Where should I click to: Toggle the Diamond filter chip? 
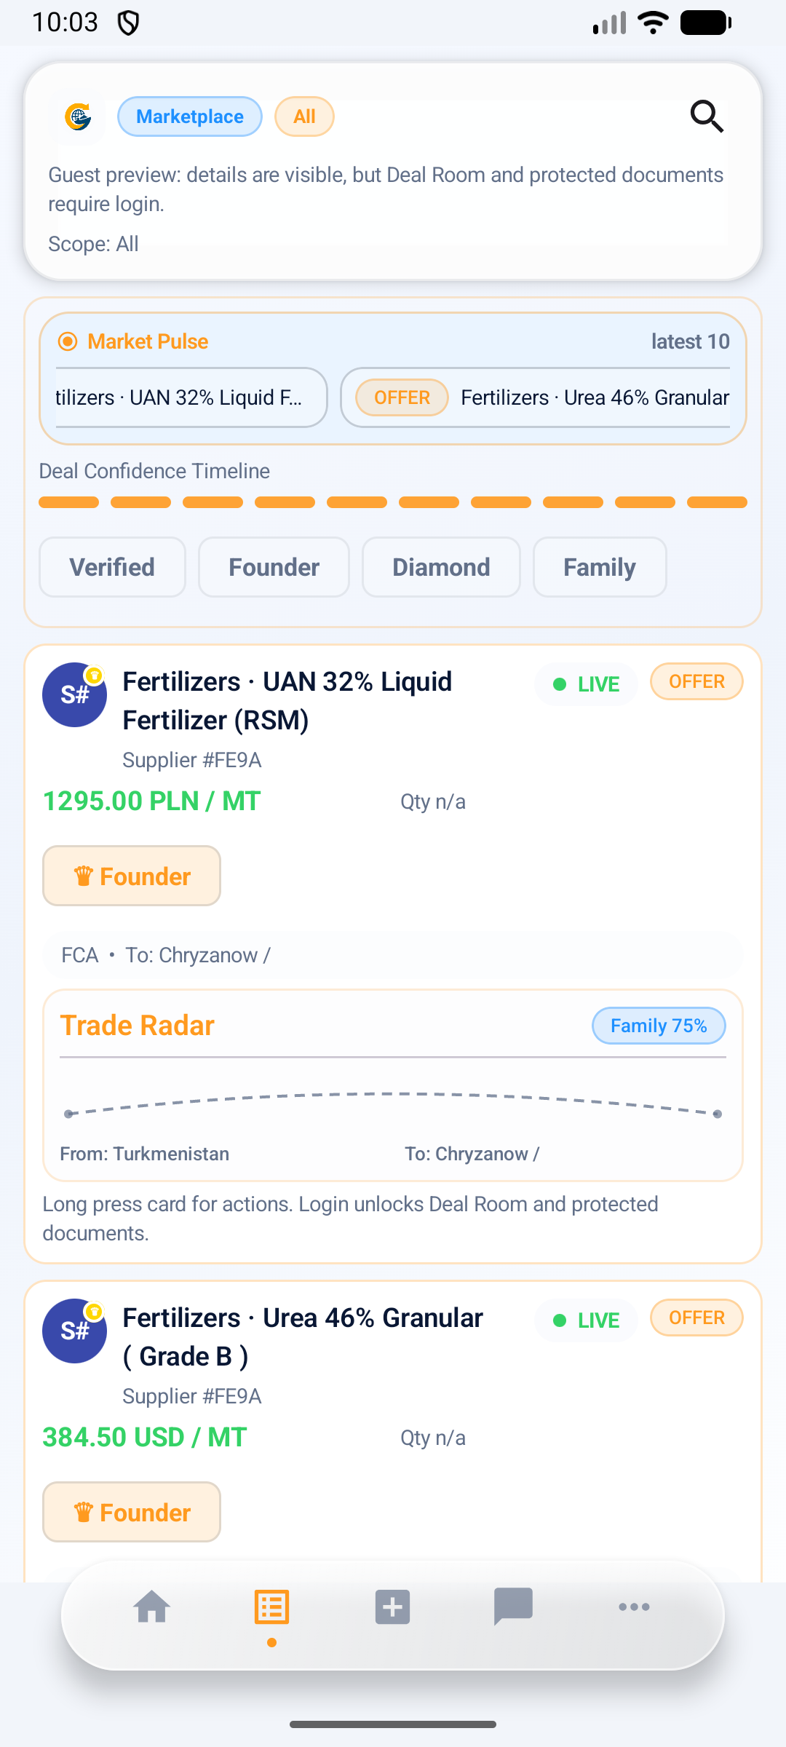click(441, 567)
